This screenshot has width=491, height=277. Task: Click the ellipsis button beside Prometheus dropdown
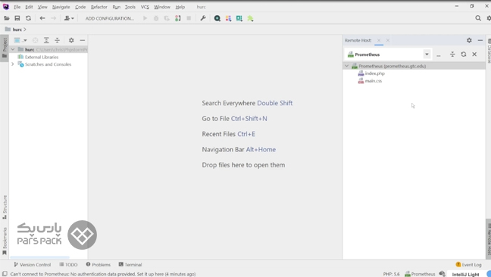coord(439,54)
